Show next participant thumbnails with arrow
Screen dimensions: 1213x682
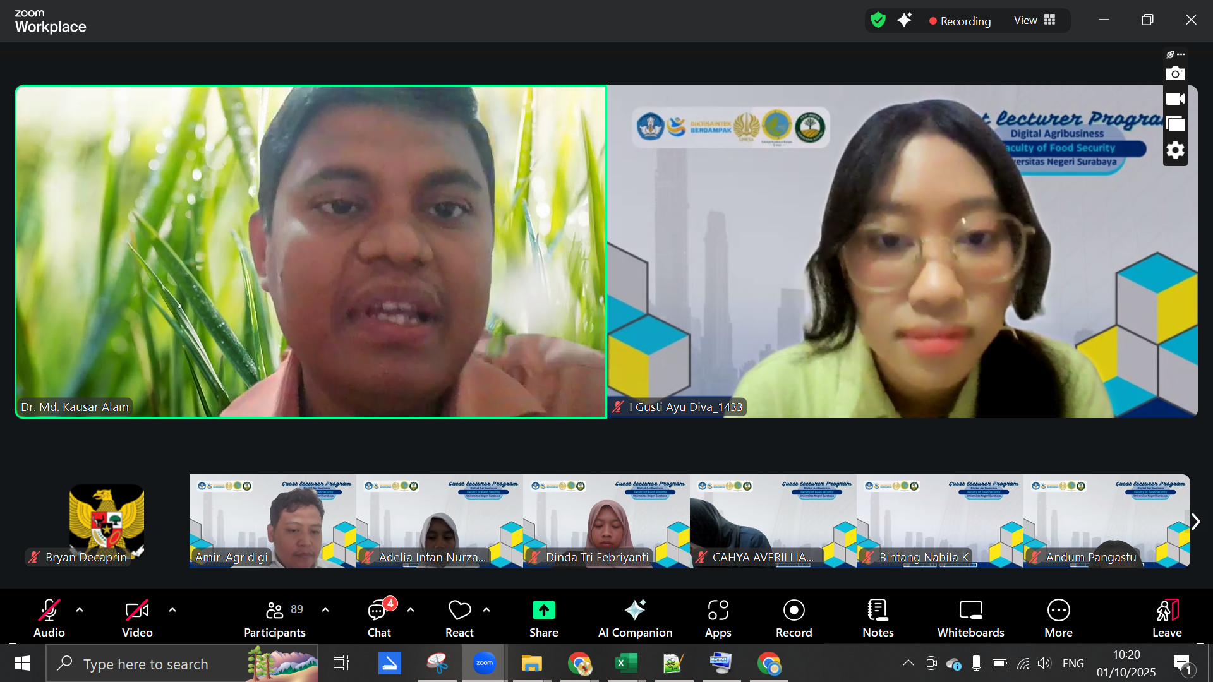pyautogui.click(x=1195, y=522)
